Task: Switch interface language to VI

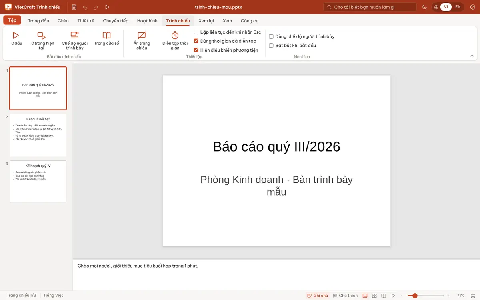Action: (446, 7)
